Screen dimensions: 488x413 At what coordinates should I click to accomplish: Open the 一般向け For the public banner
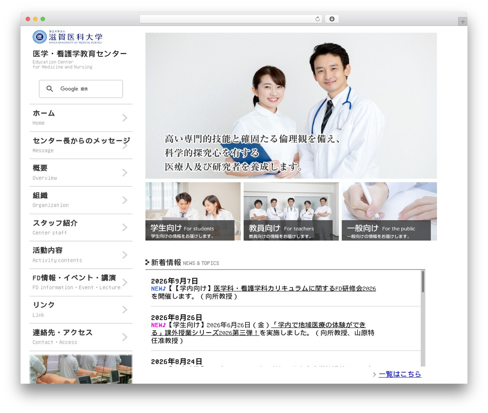(x=389, y=211)
